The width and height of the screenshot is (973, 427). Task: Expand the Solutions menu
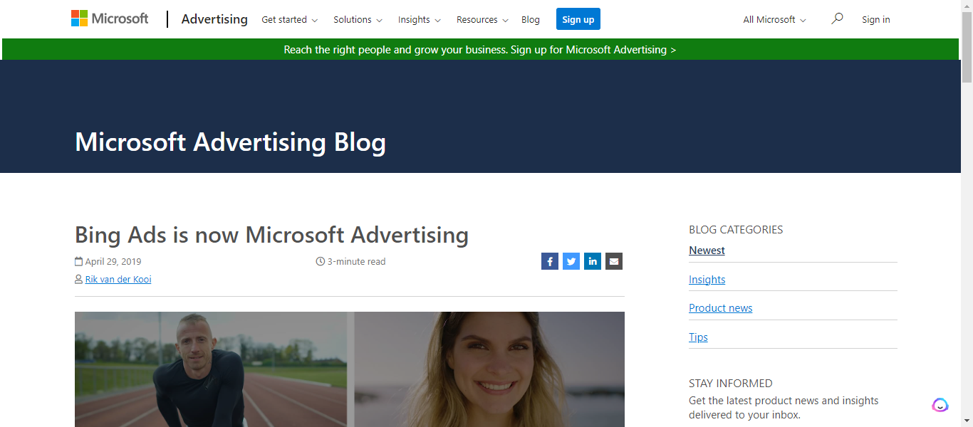click(x=358, y=19)
